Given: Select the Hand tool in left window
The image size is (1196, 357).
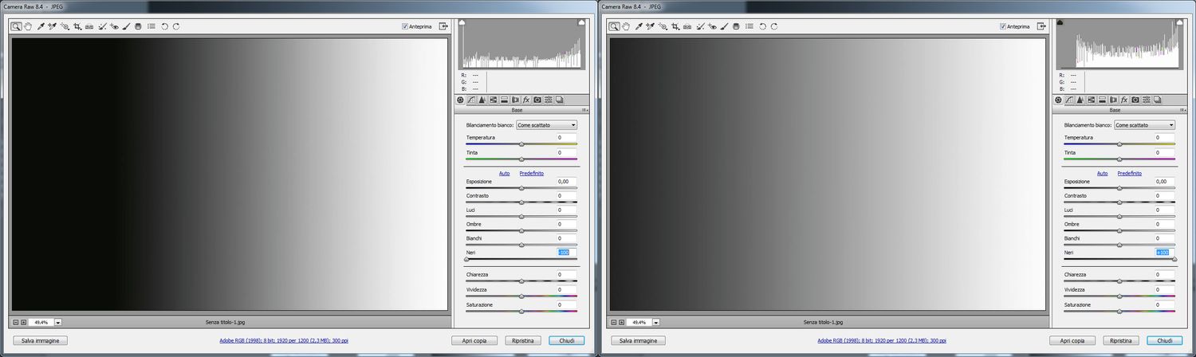Looking at the screenshot, I should pyautogui.click(x=28, y=26).
